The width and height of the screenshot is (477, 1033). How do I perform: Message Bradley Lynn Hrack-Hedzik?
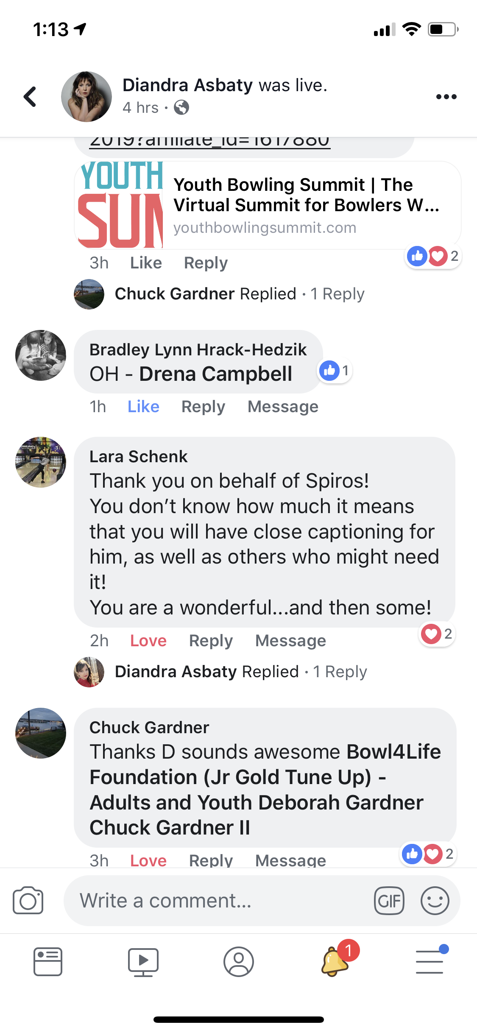(x=283, y=407)
